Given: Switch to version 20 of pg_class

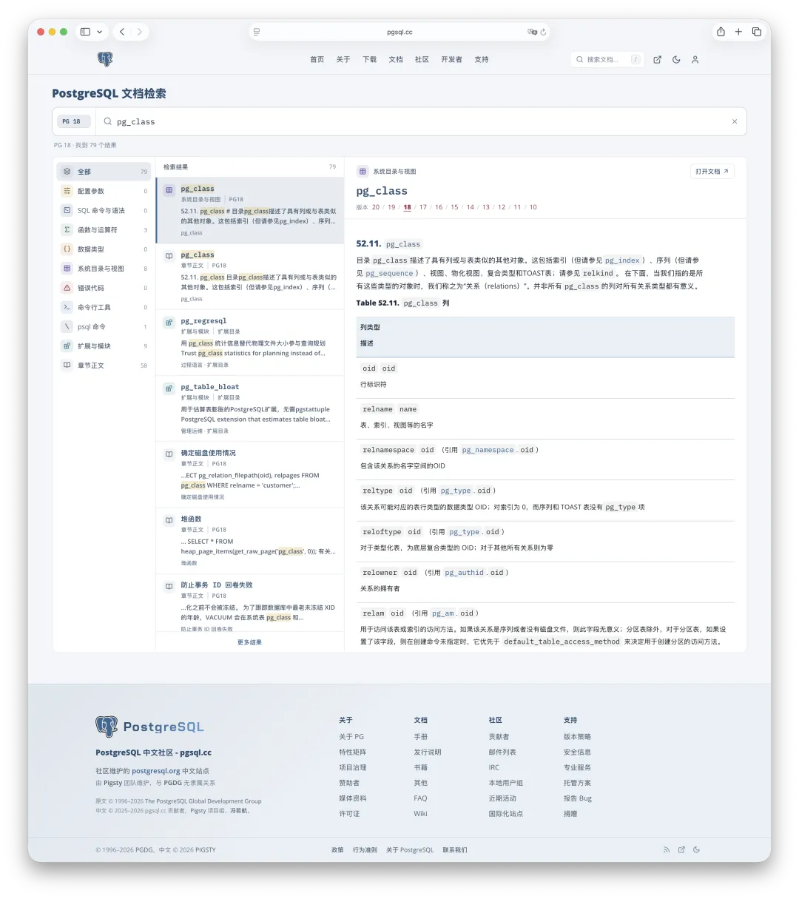Looking at the screenshot, I should pos(376,207).
